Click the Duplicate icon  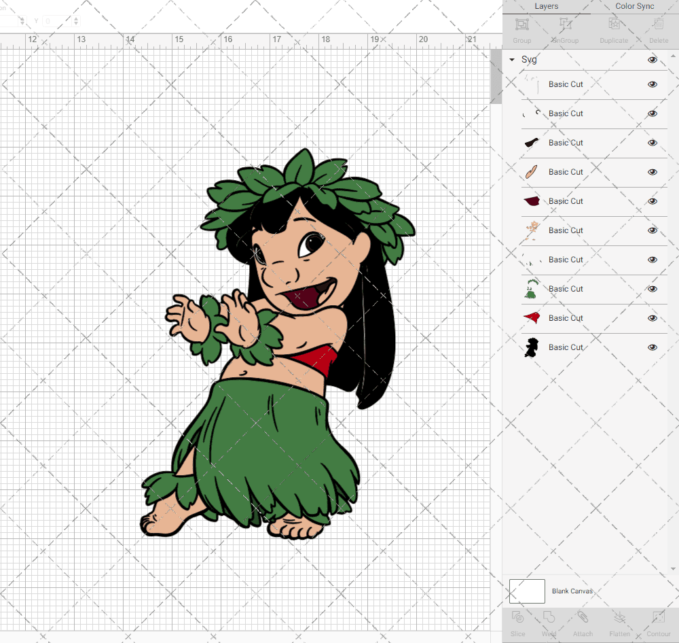point(614,24)
